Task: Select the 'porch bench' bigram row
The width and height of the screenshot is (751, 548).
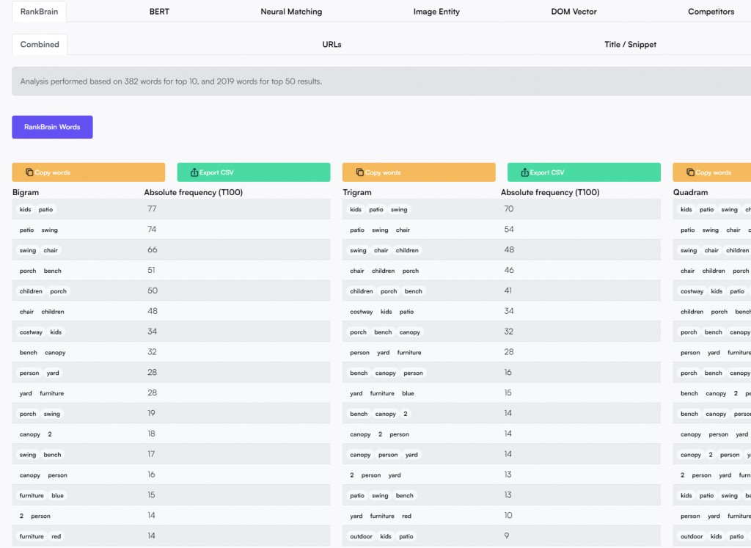Action: tap(171, 271)
